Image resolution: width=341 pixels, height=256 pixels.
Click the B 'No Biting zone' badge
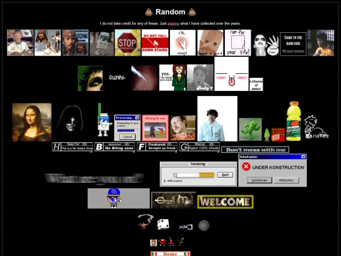(115, 147)
